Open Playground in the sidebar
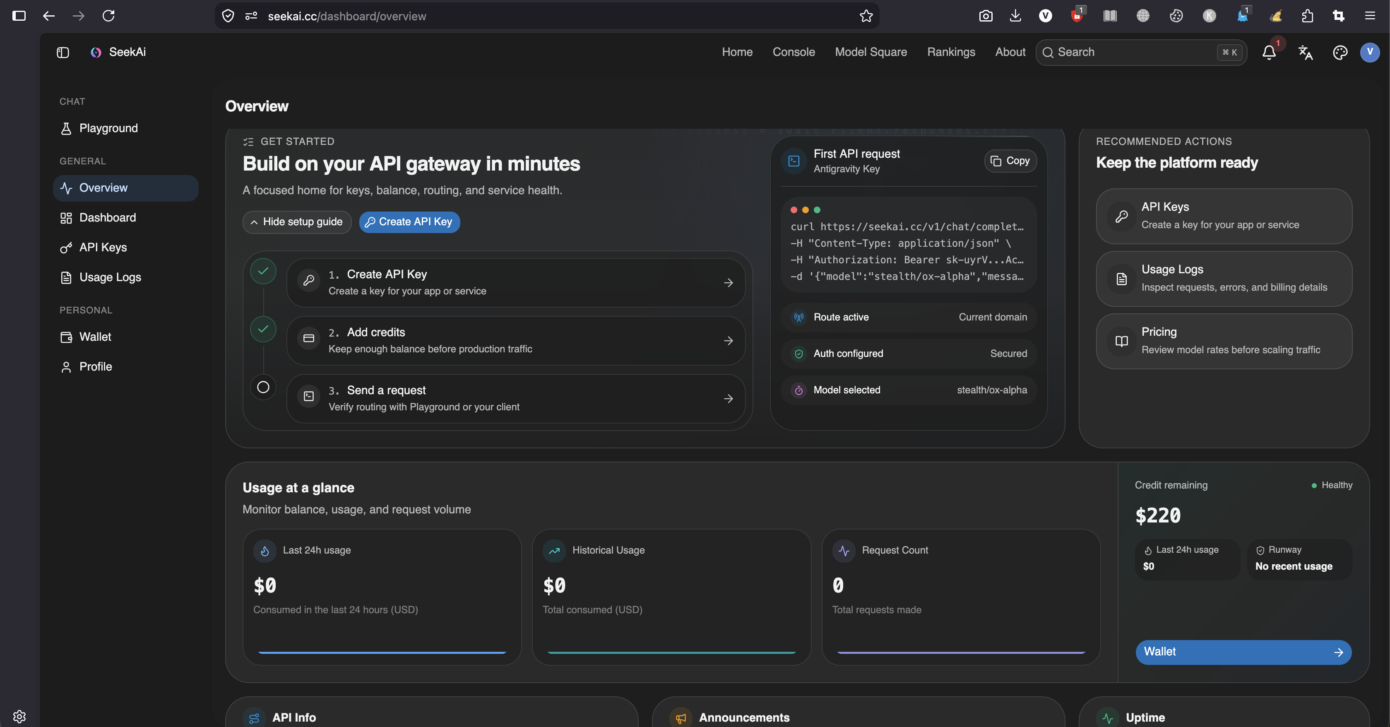This screenshot has width=1390, height=727. pyautogui.click(x=126, y=128)
